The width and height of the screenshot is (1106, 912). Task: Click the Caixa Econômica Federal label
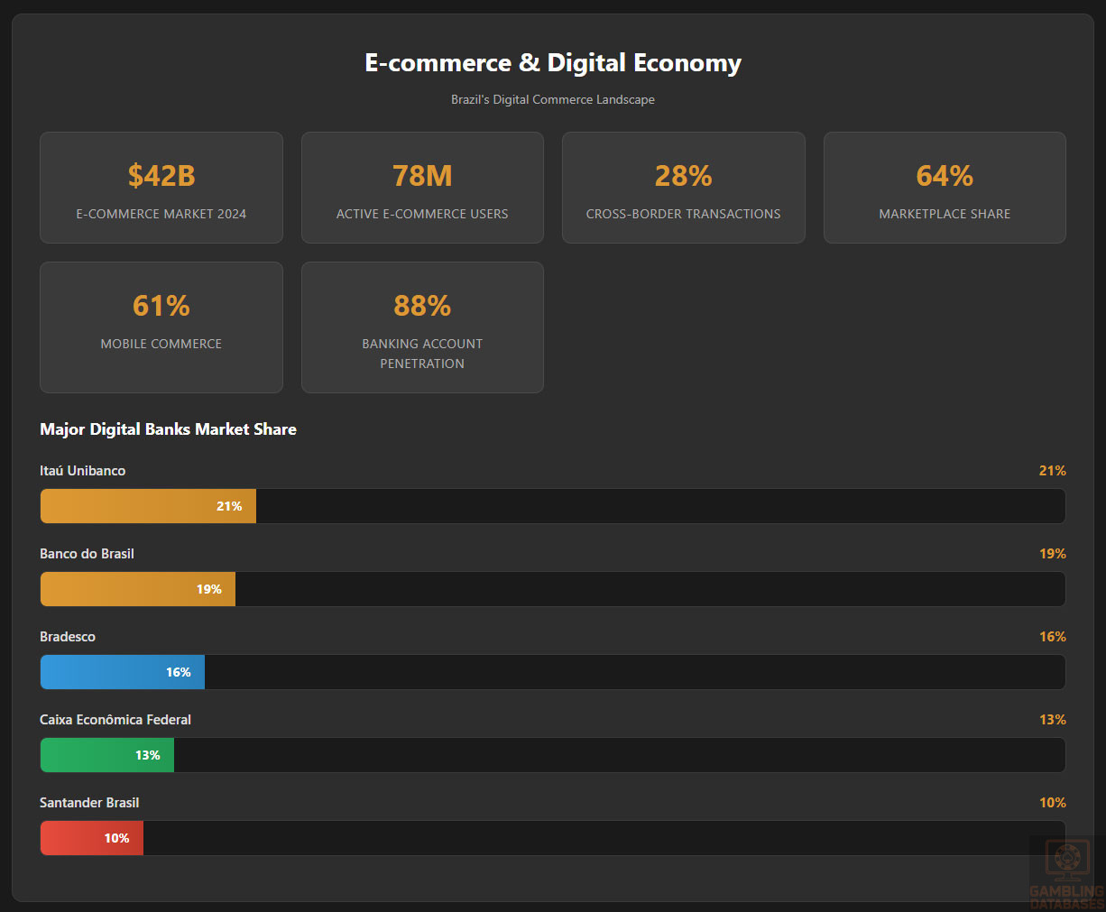pyautogui.click(x=115, y=720)
